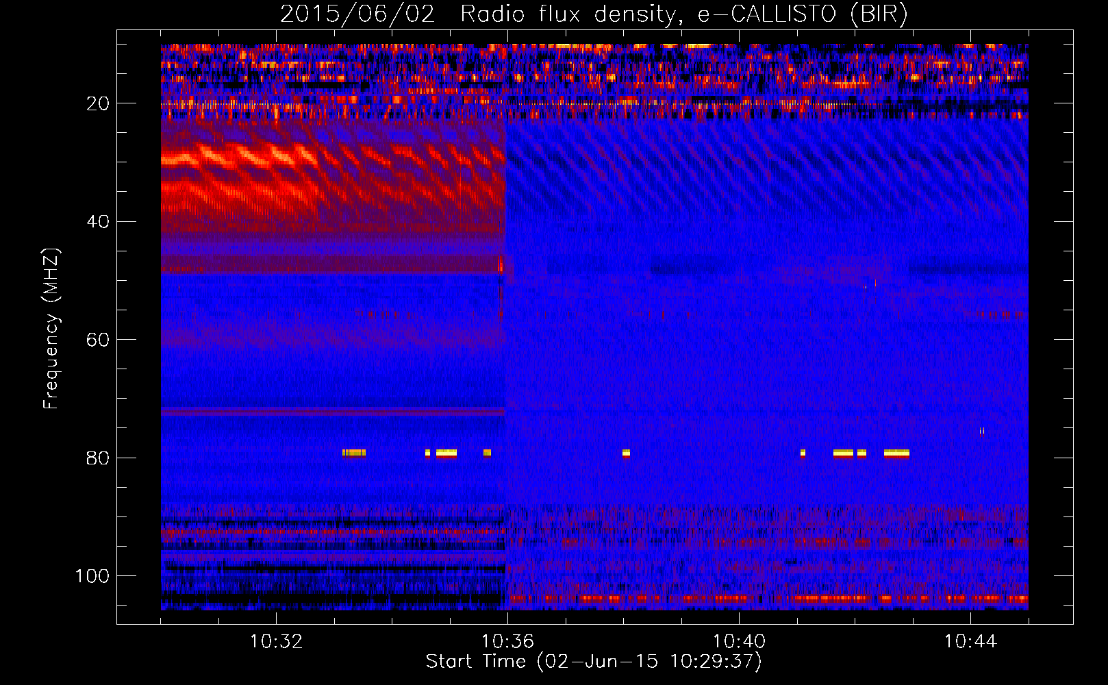Viewport: 1108px width, 685px height.
Task: Click the 'Frequency (MHZ)' axis label
Action: (x=51, y=329)
